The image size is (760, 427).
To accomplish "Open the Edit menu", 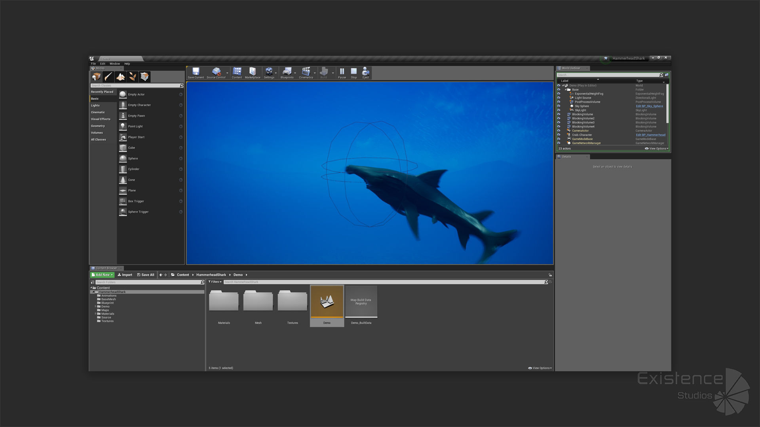I will [103, 64].
